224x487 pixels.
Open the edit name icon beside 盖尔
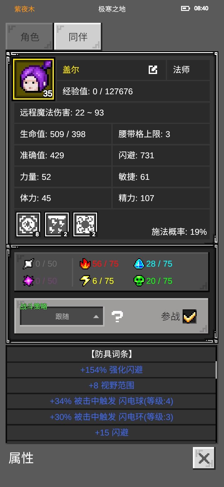click(x=153, y=70)
